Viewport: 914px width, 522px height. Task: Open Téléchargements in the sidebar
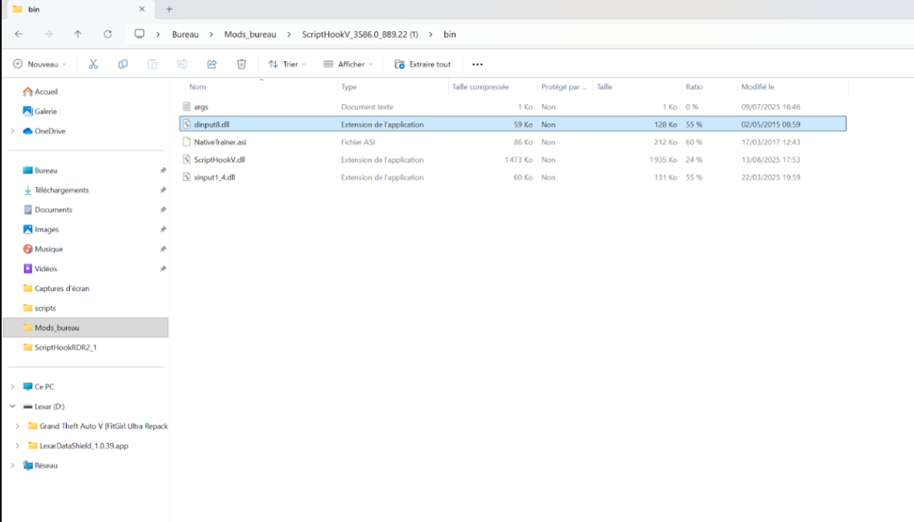pos(61,190)
